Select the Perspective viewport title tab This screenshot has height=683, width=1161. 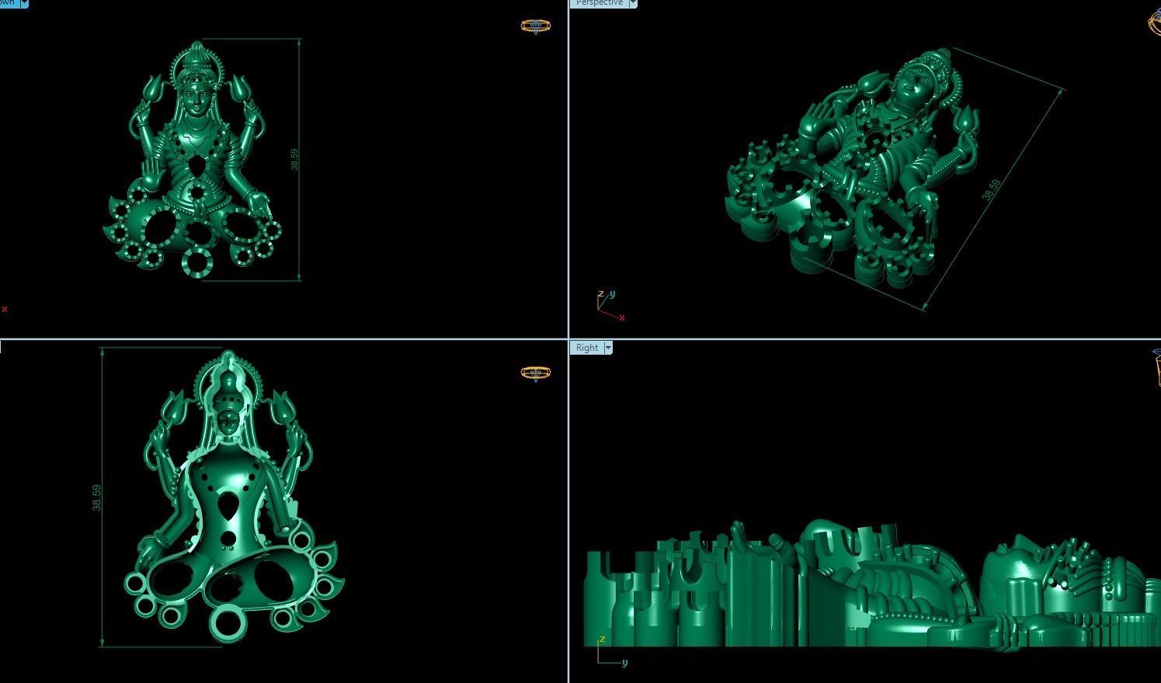click(599, 3)
